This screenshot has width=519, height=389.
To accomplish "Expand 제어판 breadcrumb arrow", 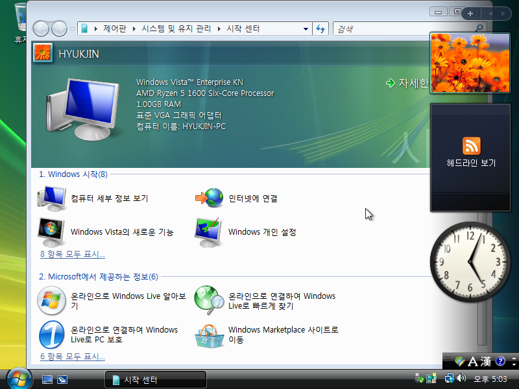I will [x=134, y=29].
